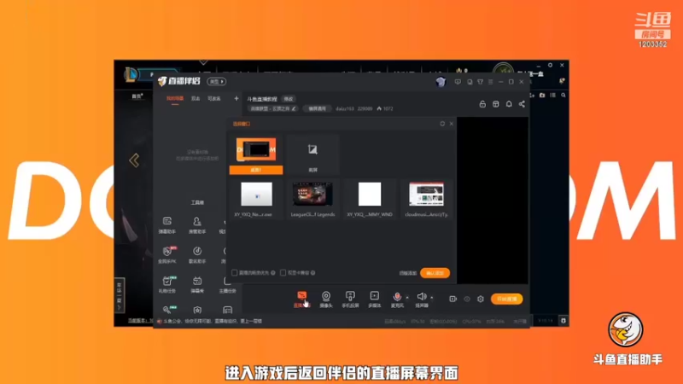Close the select window dialog

(452, 124)
